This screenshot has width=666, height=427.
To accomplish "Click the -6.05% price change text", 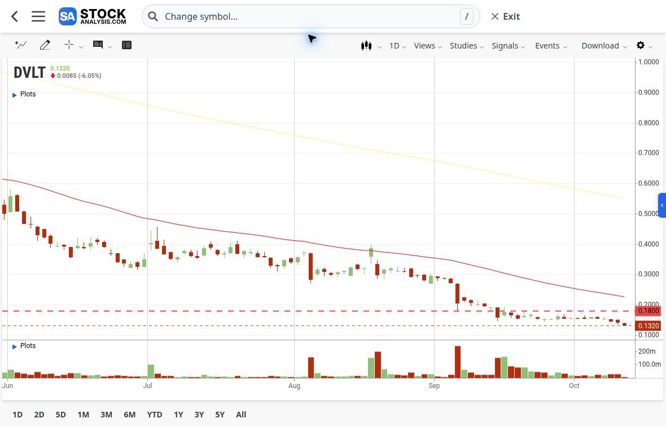I will [90, 76].
